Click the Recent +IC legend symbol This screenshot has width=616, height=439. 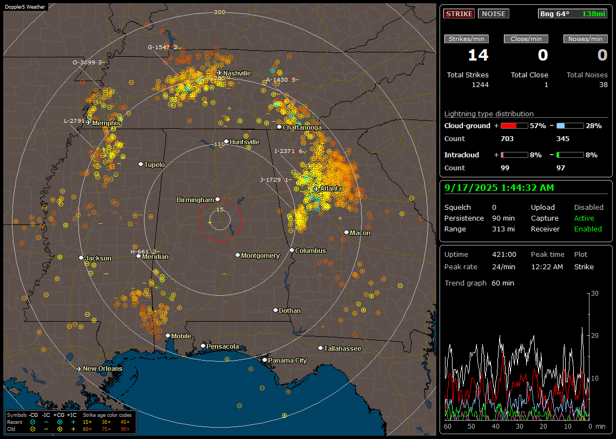[73, 422]
